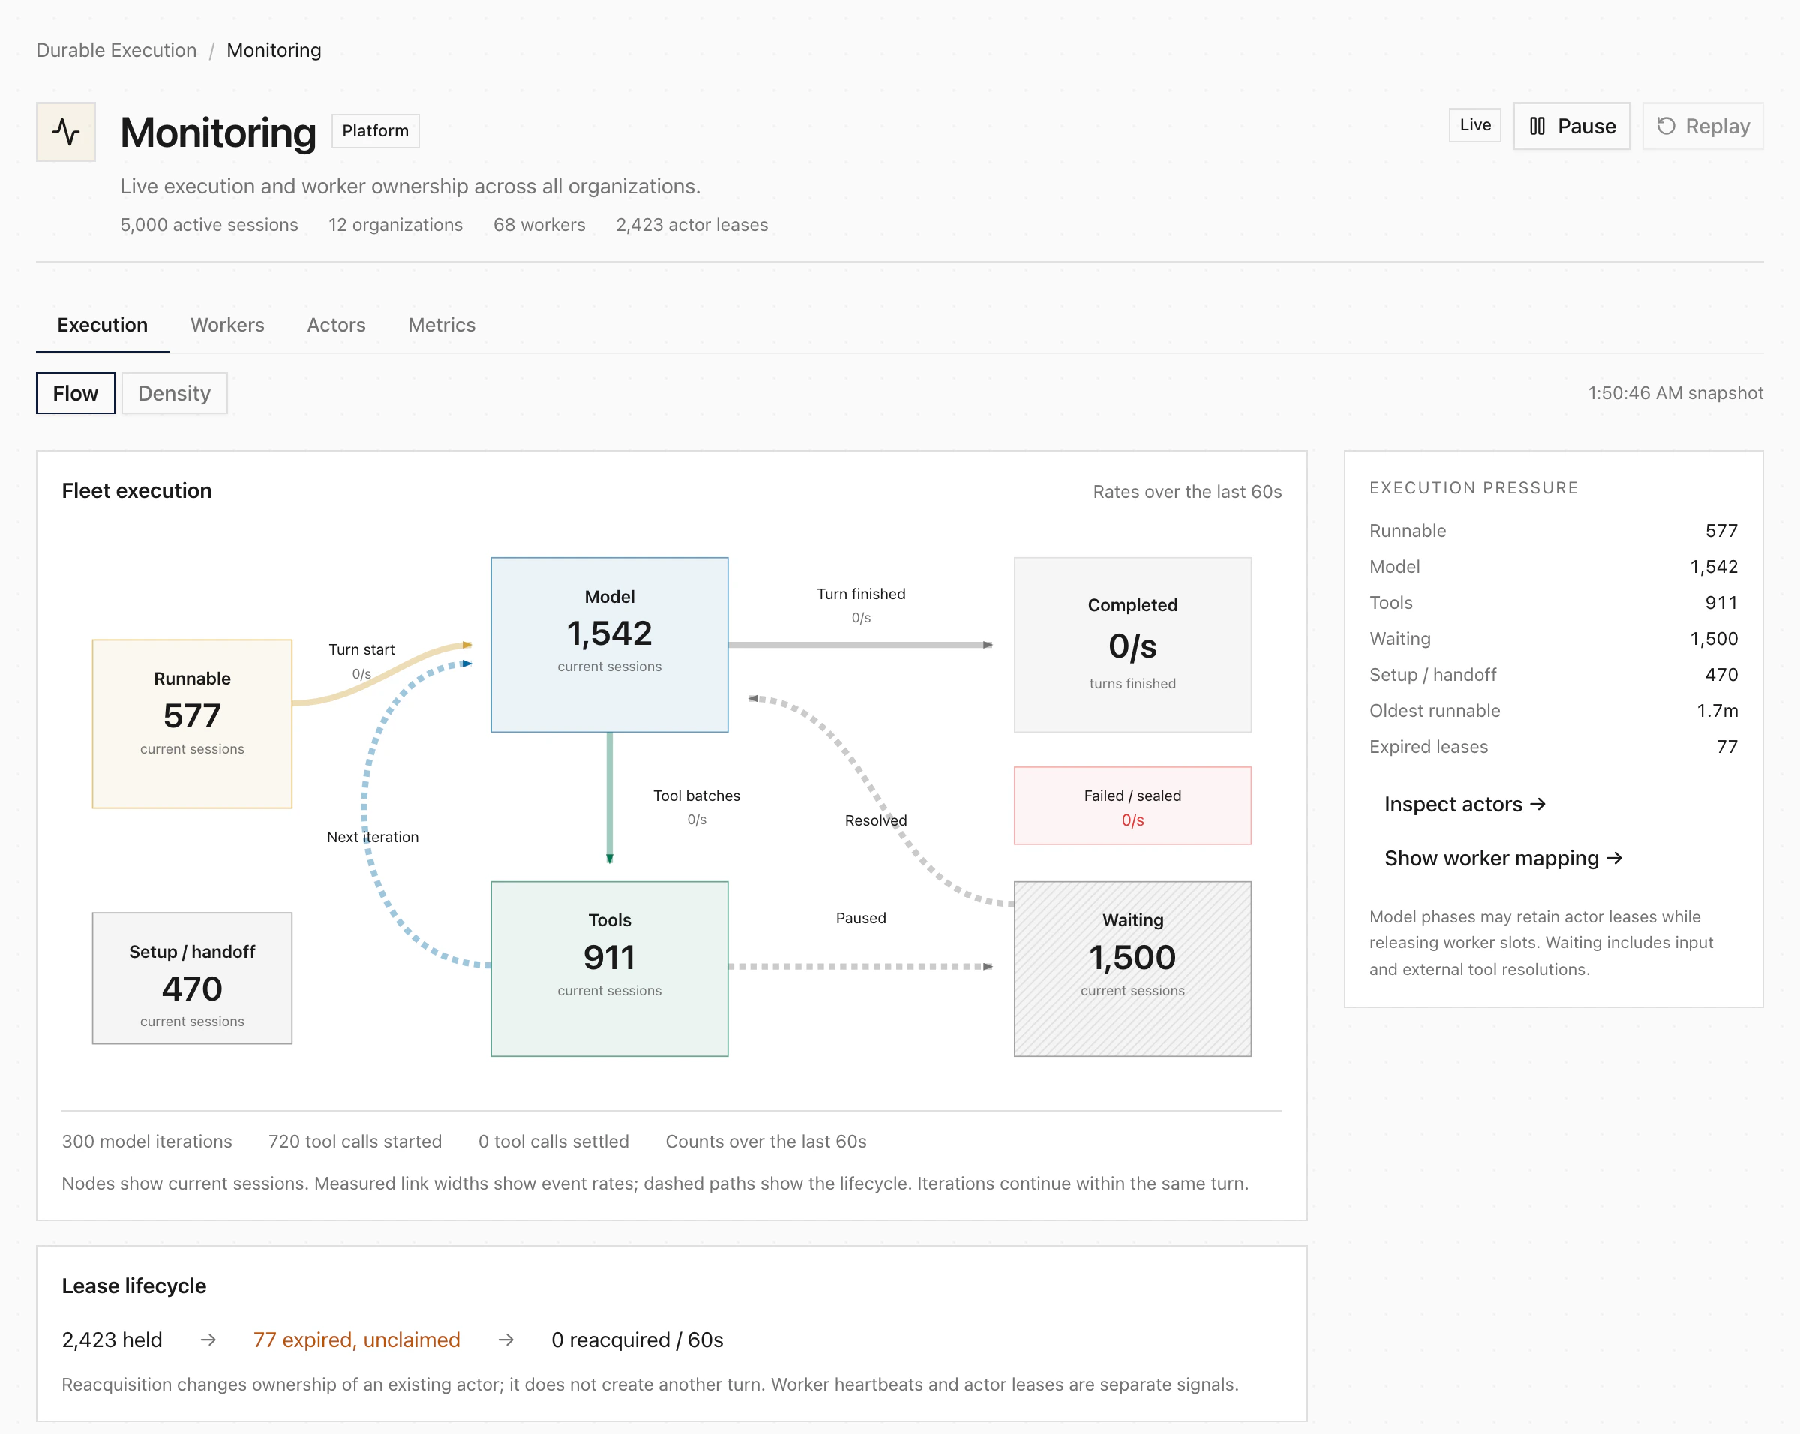
Task: Click the '300 model iterations' count
Action: (x=147, y=1141)
